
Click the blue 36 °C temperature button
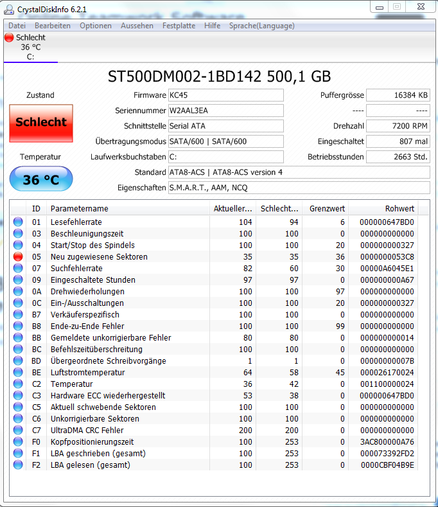tap(41, 179)
